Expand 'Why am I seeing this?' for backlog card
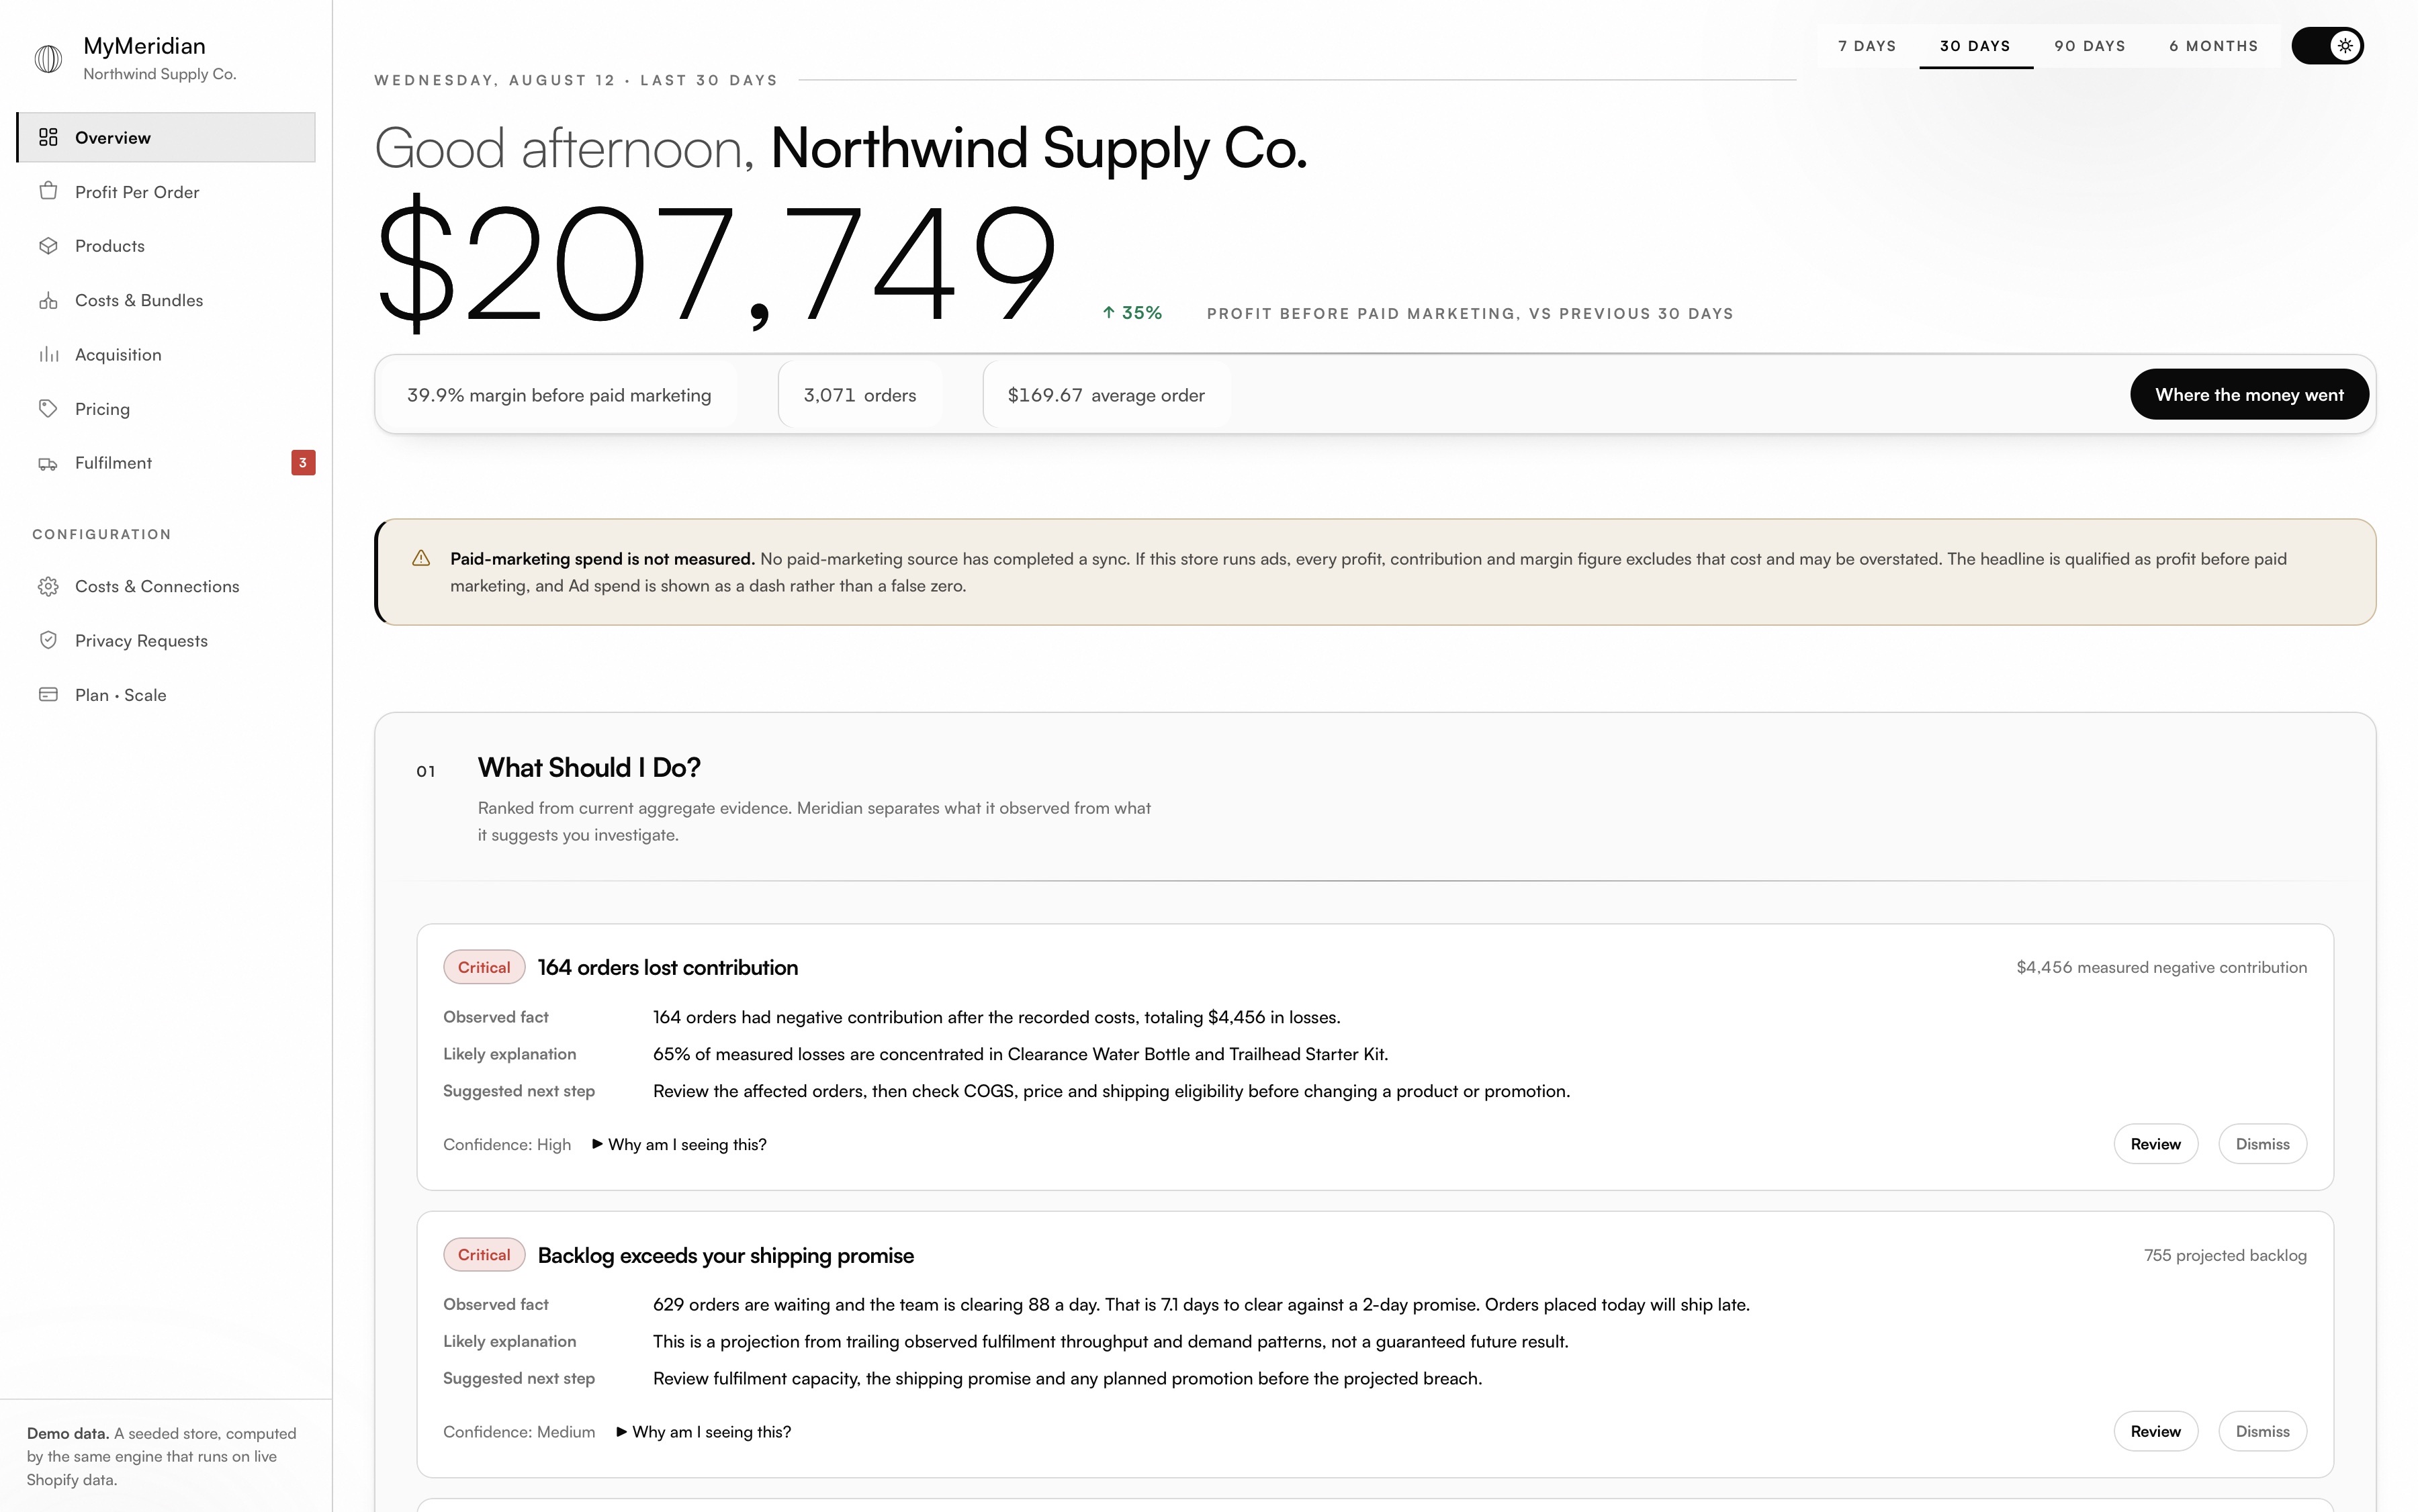 click(x=703, y=1432)
